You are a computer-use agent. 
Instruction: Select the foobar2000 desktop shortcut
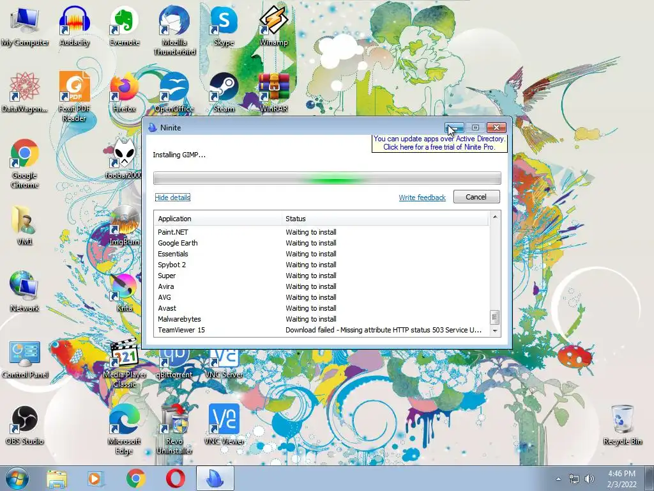click(x=125, y=159)
